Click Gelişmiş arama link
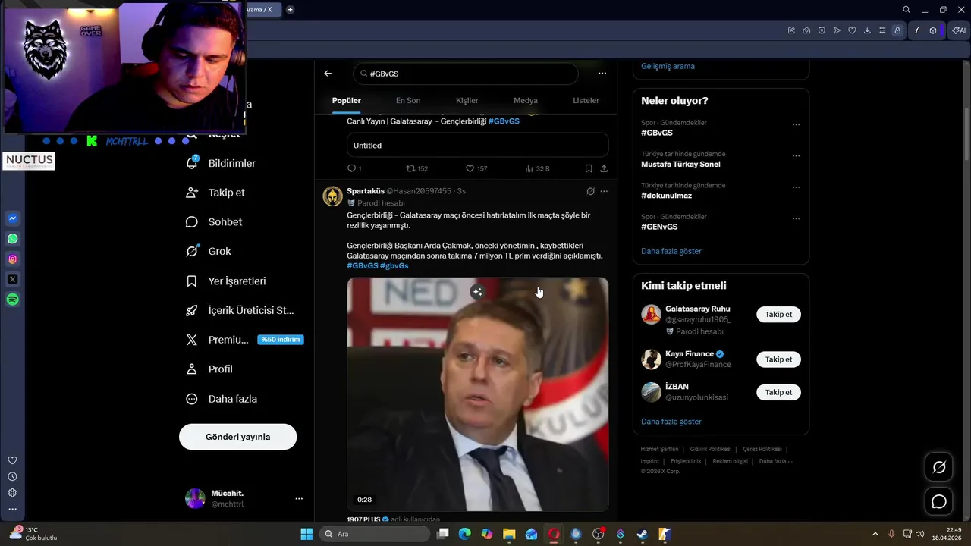971x546 pixels. 668,66
